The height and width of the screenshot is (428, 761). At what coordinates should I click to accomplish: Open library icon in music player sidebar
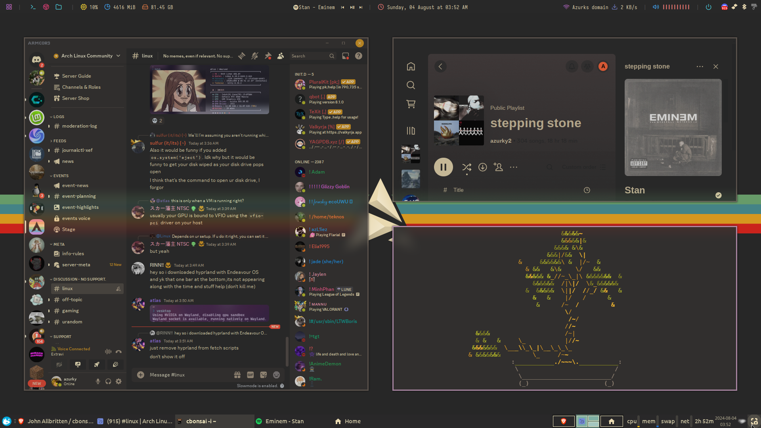[411, 131]
